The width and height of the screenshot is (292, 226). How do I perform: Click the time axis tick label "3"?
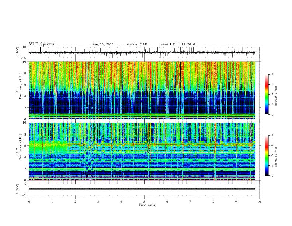(x=98, y=202)
